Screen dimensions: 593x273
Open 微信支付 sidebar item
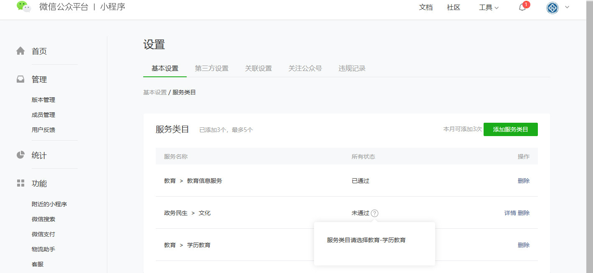coord(43,234)
